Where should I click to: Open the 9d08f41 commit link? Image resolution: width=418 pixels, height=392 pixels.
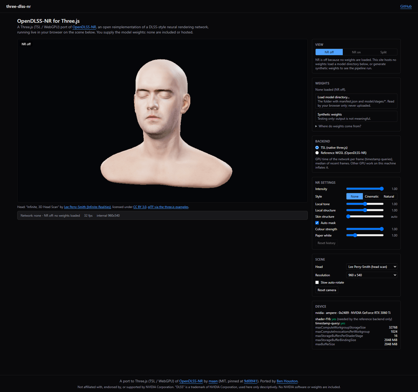(251, 381)
